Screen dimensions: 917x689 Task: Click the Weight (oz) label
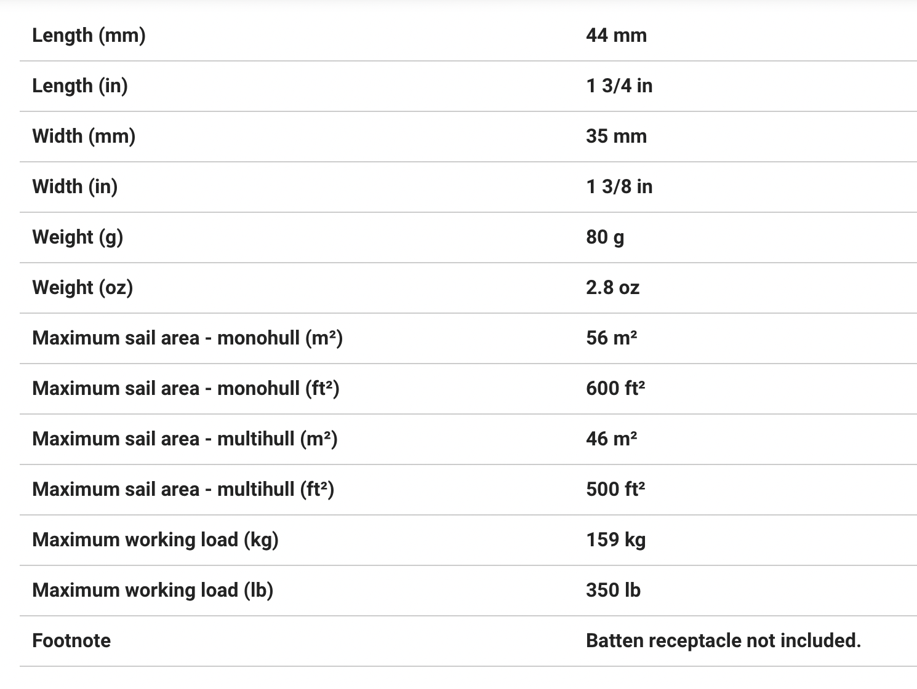[82, 287]
